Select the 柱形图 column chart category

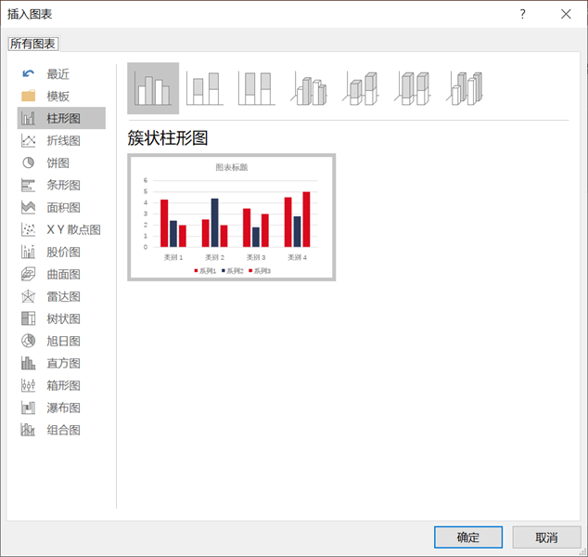[x=61, y=118]
